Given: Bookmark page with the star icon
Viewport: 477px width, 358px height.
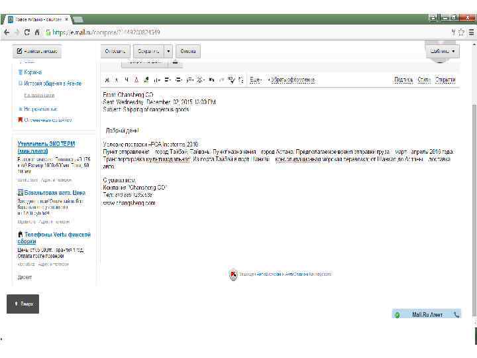Looking at the screenshot, I should (x=461, y=32).
